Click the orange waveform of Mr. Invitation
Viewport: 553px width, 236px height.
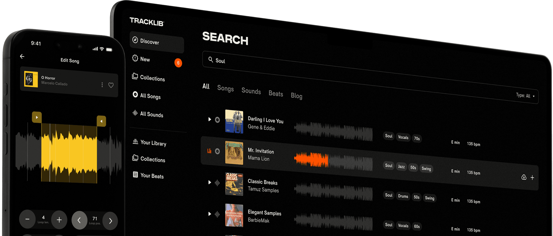[x=311, y=159]
